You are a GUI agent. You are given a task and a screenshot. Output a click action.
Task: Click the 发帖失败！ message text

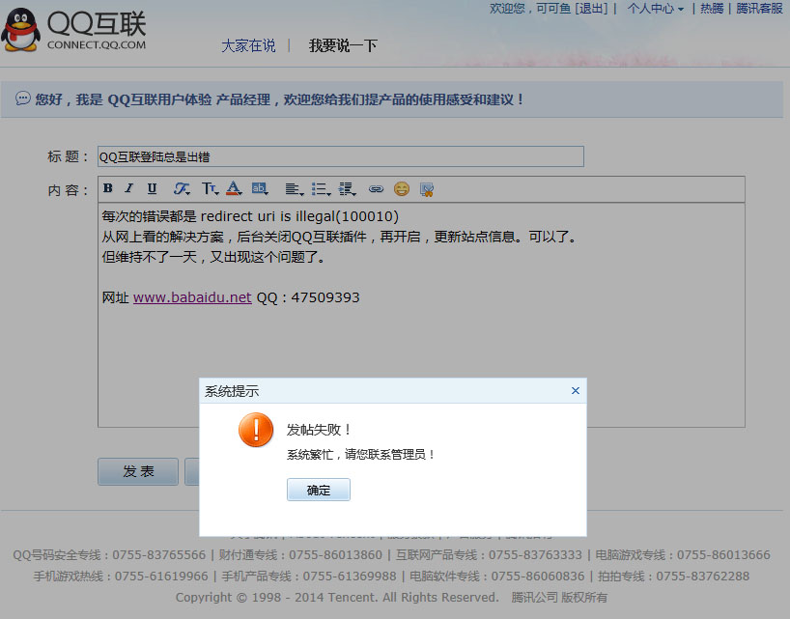[319, 430]
